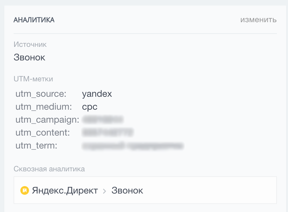
Task: Click the blurred utm_content value
Action: 107,132
